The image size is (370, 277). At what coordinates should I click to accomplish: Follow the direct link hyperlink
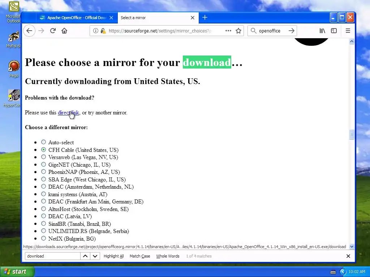68,113
